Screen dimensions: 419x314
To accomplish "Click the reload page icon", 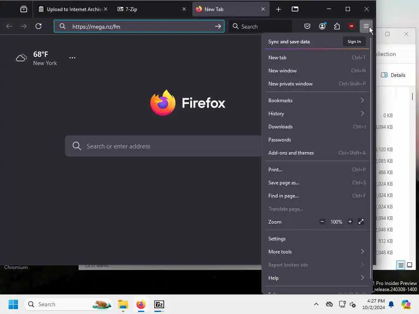I will pyautogui.click(x=38, y=26).
